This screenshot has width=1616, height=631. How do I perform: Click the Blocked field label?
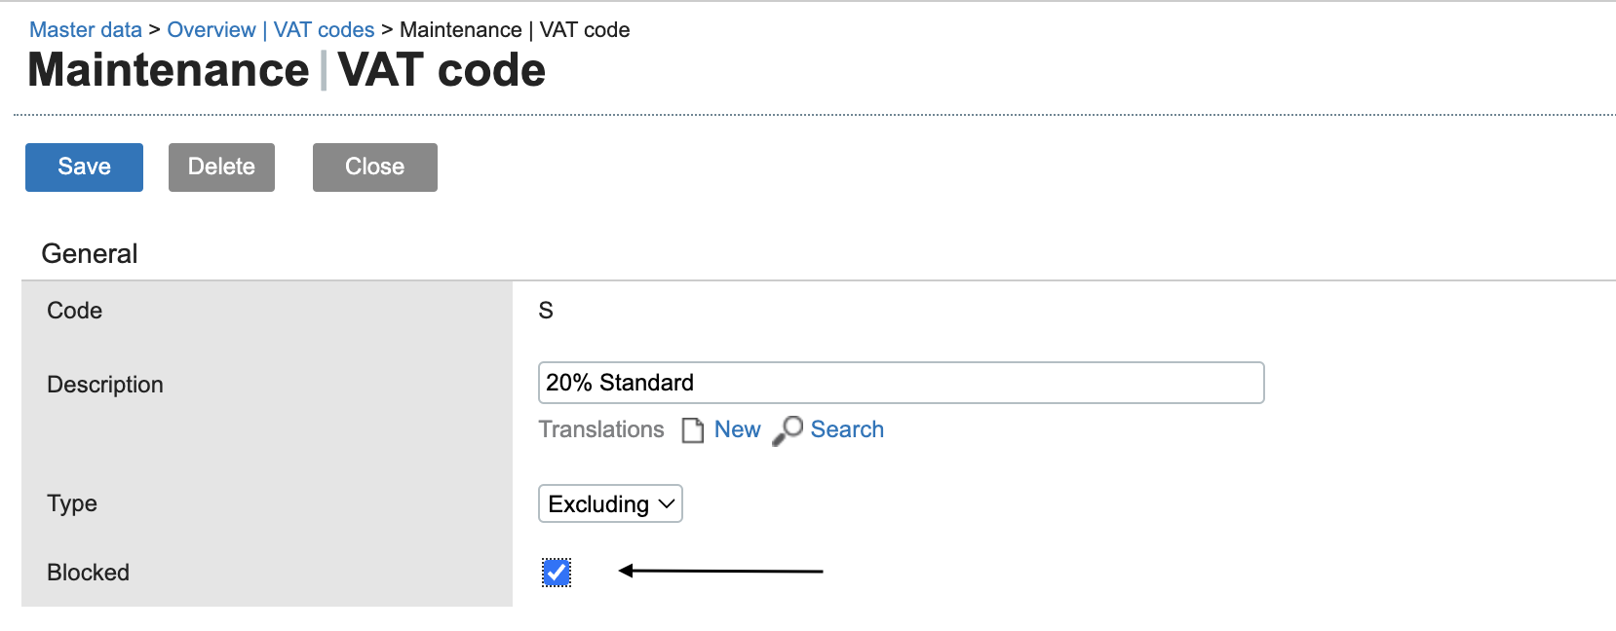click(88, 573)
